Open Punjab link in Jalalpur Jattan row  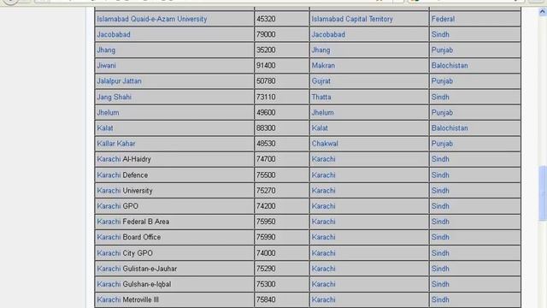click(442, 81)
